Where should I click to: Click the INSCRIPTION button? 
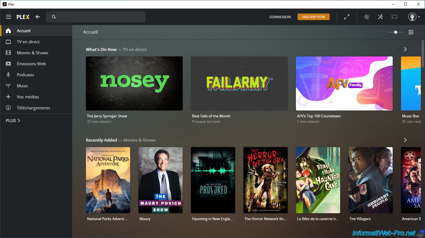(313, 17)
